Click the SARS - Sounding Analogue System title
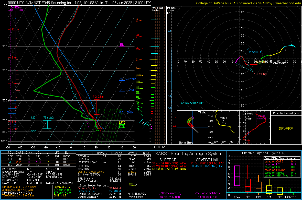302x200 pixels. [x=189, y=154]
